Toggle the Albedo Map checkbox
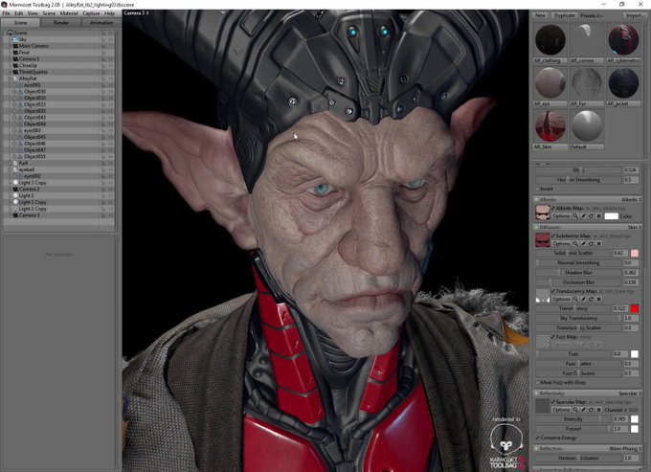This screenshot has height=472, width=651. [x=553, y=208]
